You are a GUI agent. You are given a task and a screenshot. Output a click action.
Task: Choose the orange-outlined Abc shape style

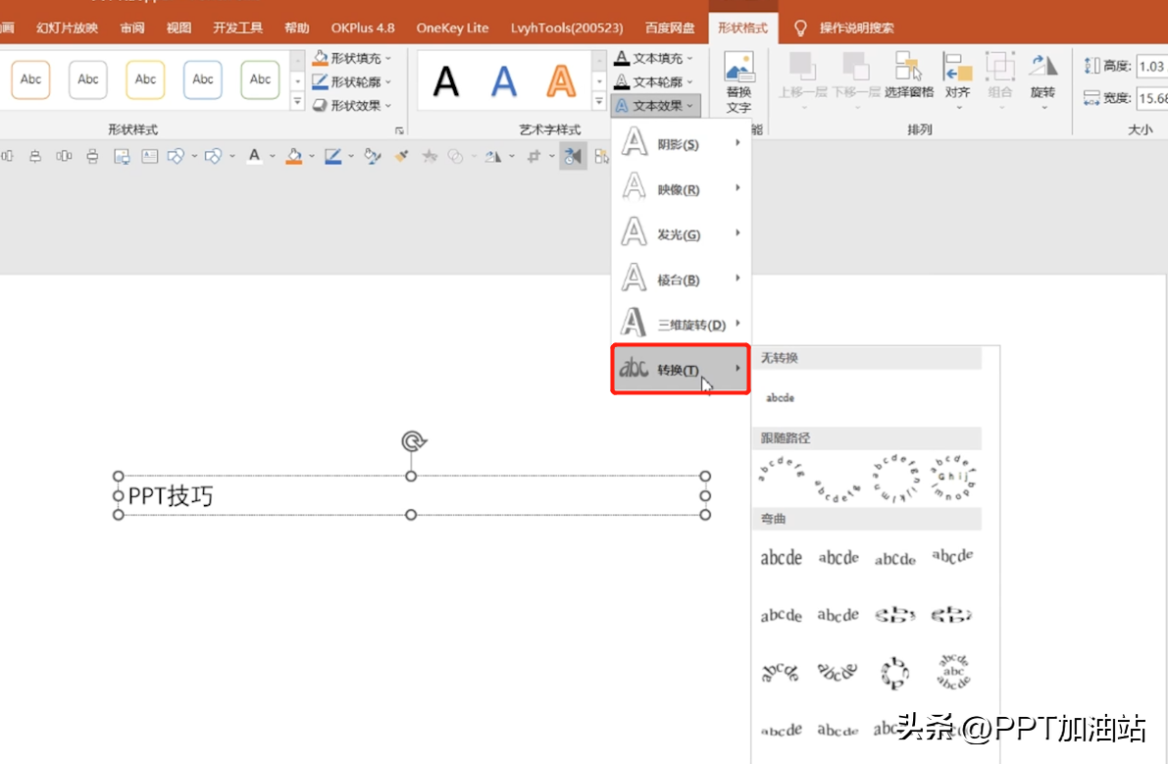pos(30,79)
